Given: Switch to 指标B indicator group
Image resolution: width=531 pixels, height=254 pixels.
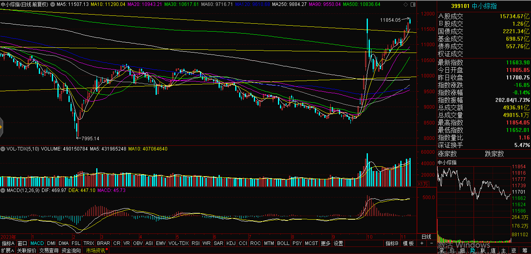Looking at the screenshot, I should pyautogui.click(x=392, y=243).
